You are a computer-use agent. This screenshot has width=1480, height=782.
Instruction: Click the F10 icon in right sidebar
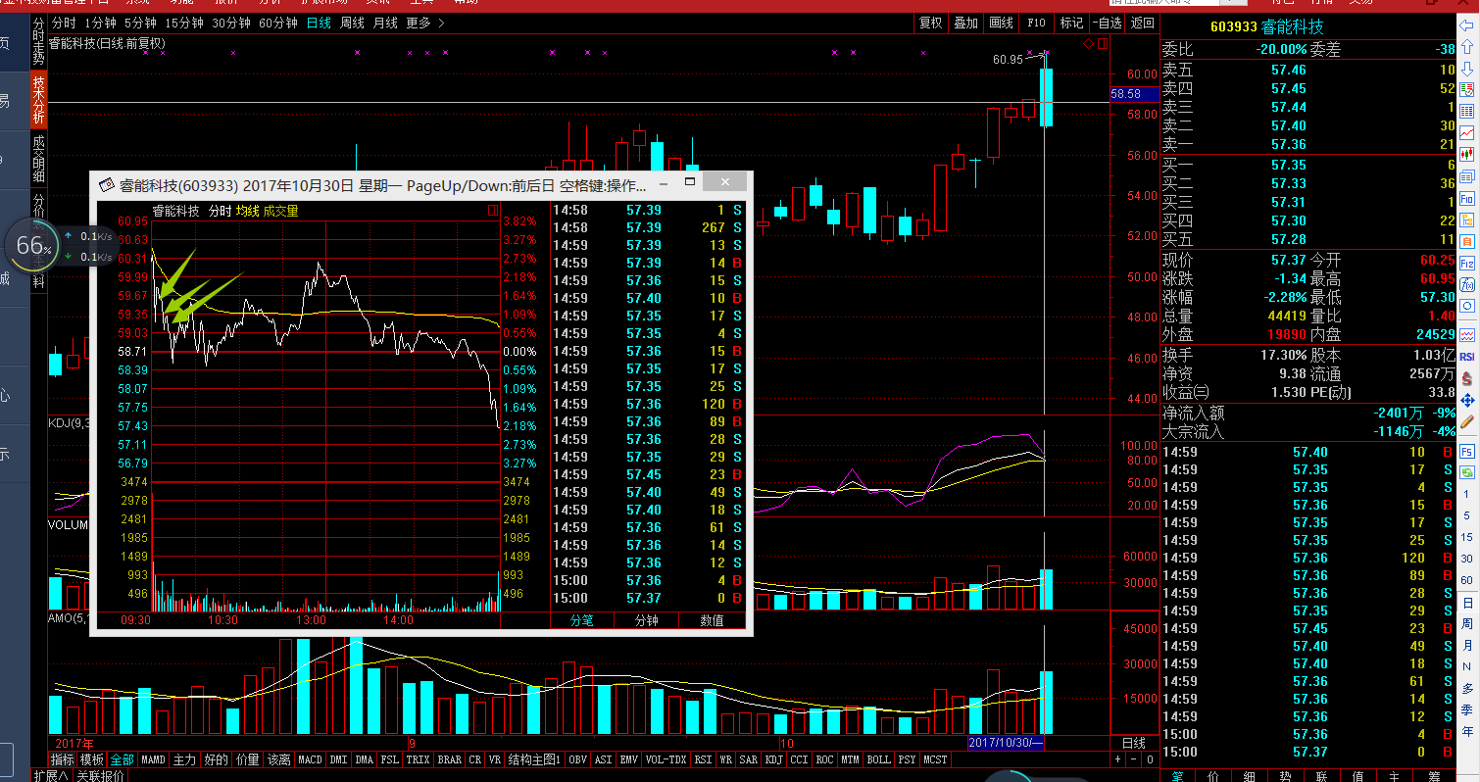pyautogui.click(x=1467, y=198)
